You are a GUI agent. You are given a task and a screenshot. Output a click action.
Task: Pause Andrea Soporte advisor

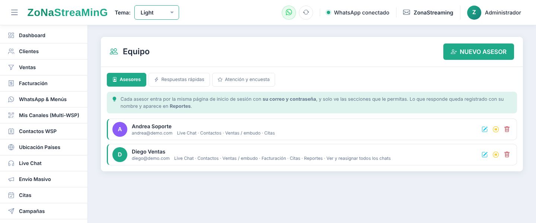point(496,129)
